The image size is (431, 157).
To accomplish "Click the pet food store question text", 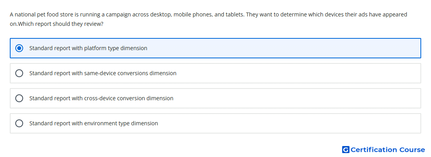I will [208, 19].
